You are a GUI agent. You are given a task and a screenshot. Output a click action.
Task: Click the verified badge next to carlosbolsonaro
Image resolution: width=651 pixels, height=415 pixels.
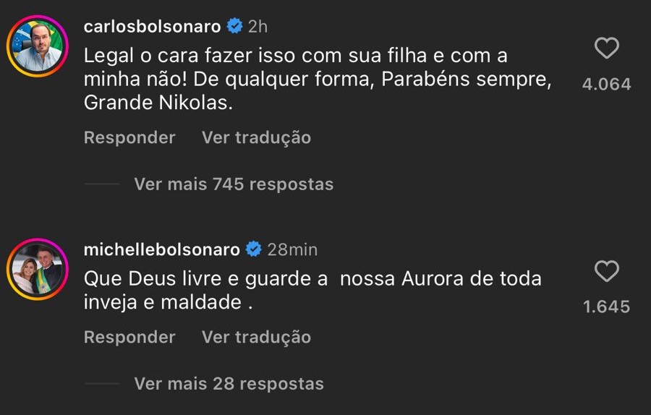(234, 27)
